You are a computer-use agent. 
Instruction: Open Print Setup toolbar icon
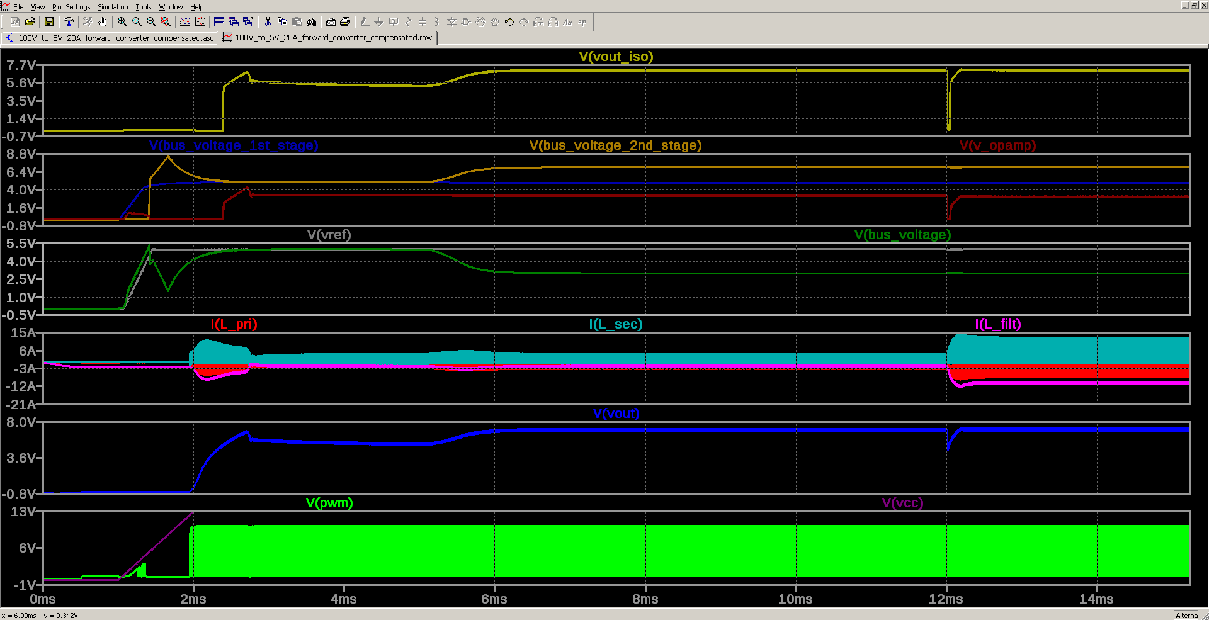pyautogui.click(x=331, y=22)
